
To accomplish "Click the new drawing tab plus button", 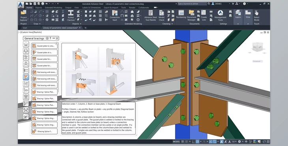I will coord(85,28).
